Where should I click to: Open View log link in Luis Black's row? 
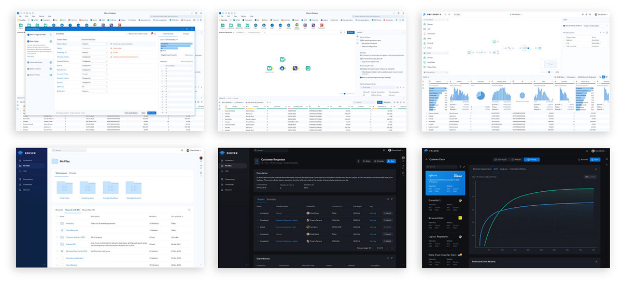click(373, 227)
